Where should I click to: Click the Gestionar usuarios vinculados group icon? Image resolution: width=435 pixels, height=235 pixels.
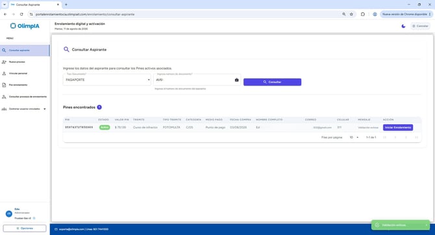[4, 109]
